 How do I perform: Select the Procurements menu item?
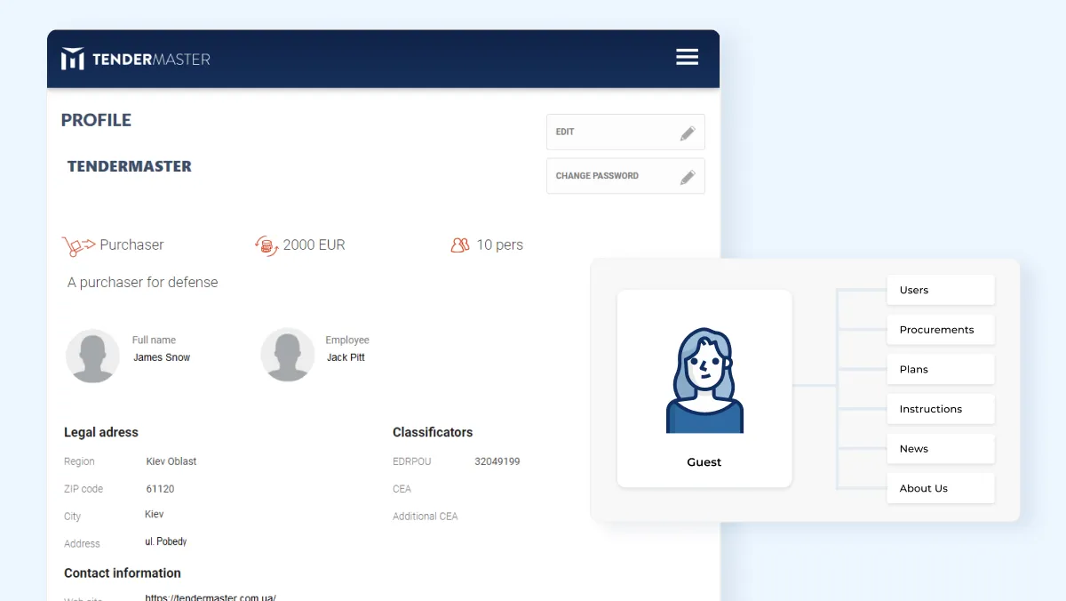point(941,330)
